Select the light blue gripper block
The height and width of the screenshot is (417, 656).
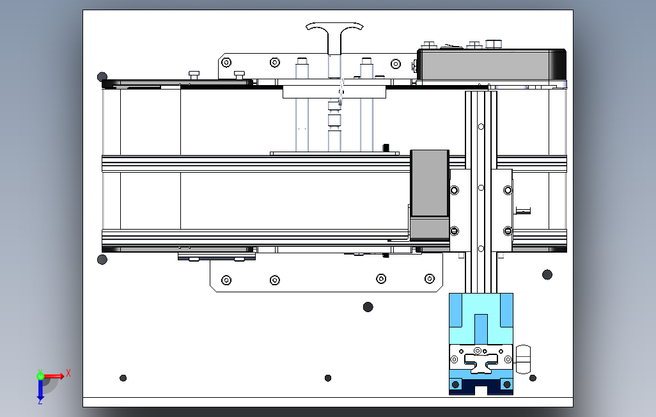pos(481,319)
